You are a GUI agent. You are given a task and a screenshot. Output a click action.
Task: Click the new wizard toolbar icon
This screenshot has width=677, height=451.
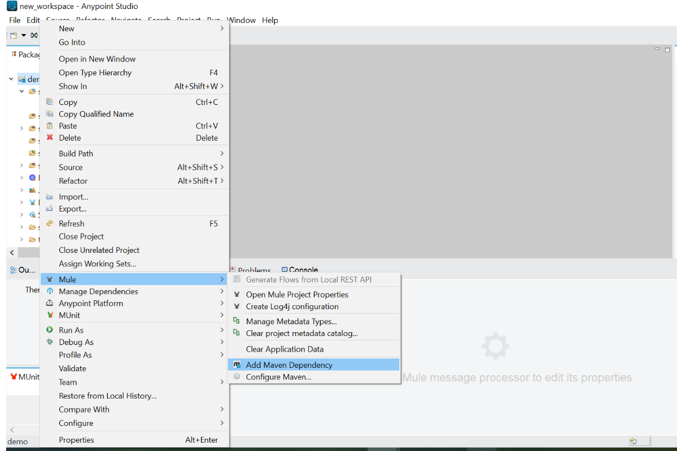pos(14,35)
